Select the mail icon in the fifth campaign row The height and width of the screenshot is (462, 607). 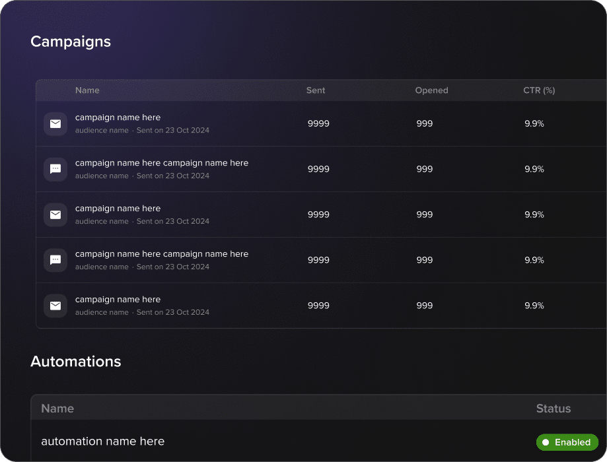55,306
